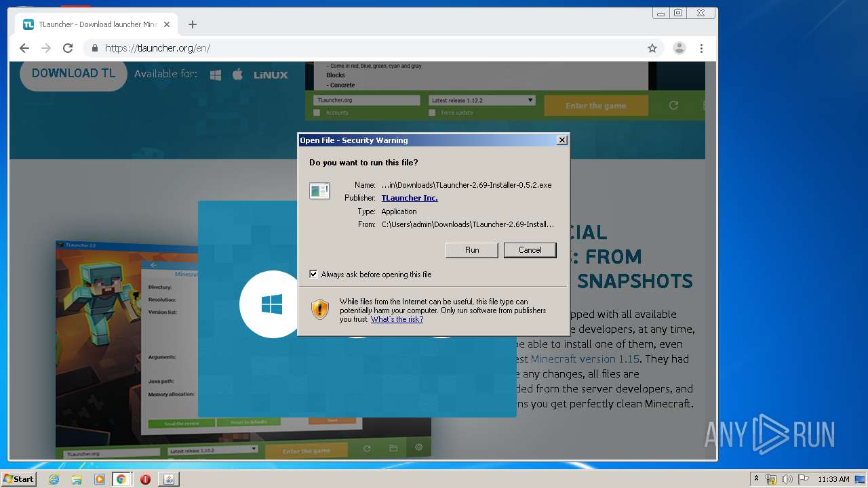Open the Minecraft version 1.15 link

[x=586, y=359]
